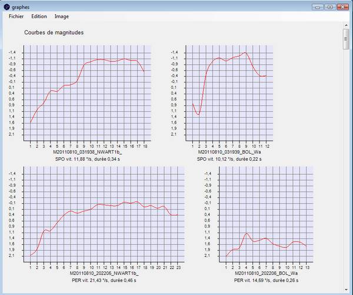Viewport: 353px width, 295px height.
Task: Open the Fichier menu
Action: coord(16,16)
